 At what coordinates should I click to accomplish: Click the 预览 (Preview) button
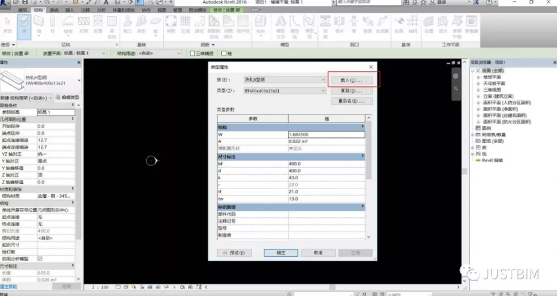pos(235,253)
